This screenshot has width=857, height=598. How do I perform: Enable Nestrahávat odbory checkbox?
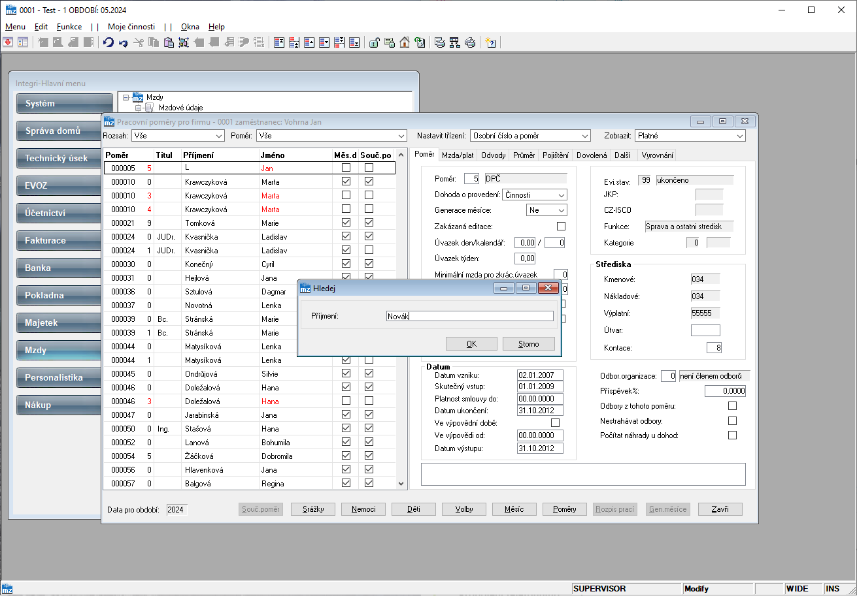click(732, 420)
